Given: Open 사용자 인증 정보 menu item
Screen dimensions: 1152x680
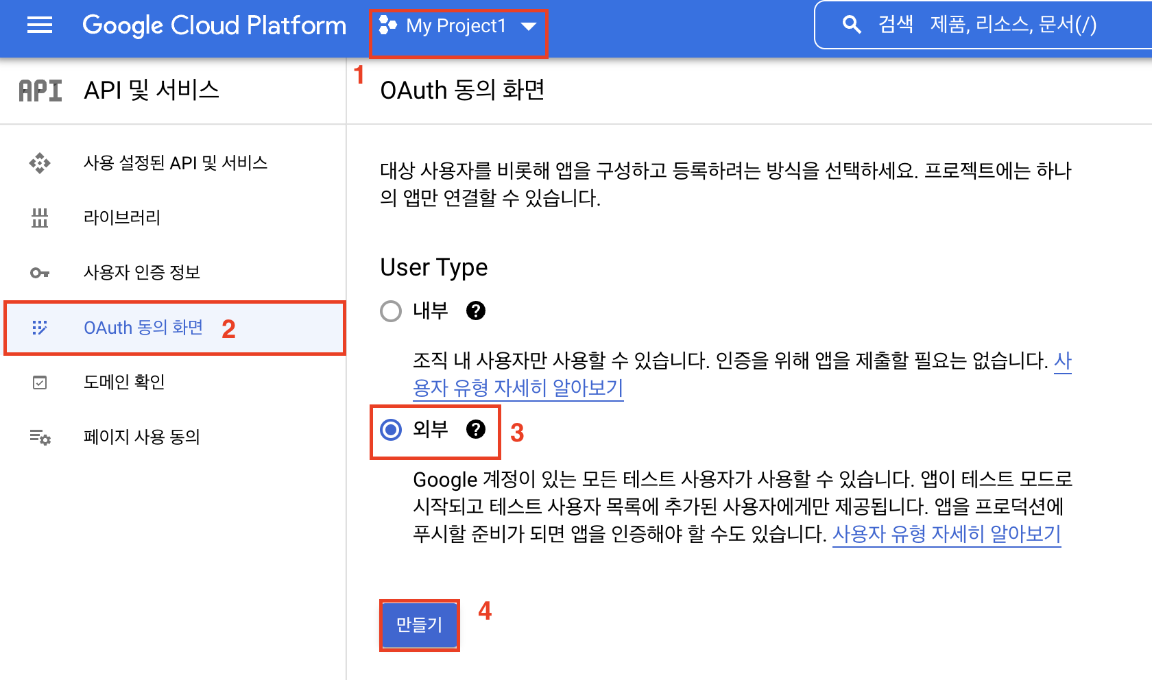Looking at the screenshot, I should [173, 273].
